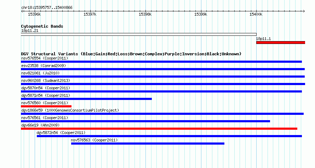Click the dgv66e19 red loss bar
The height and width of the screenshot is (168, 315).
tap(159, 129)
